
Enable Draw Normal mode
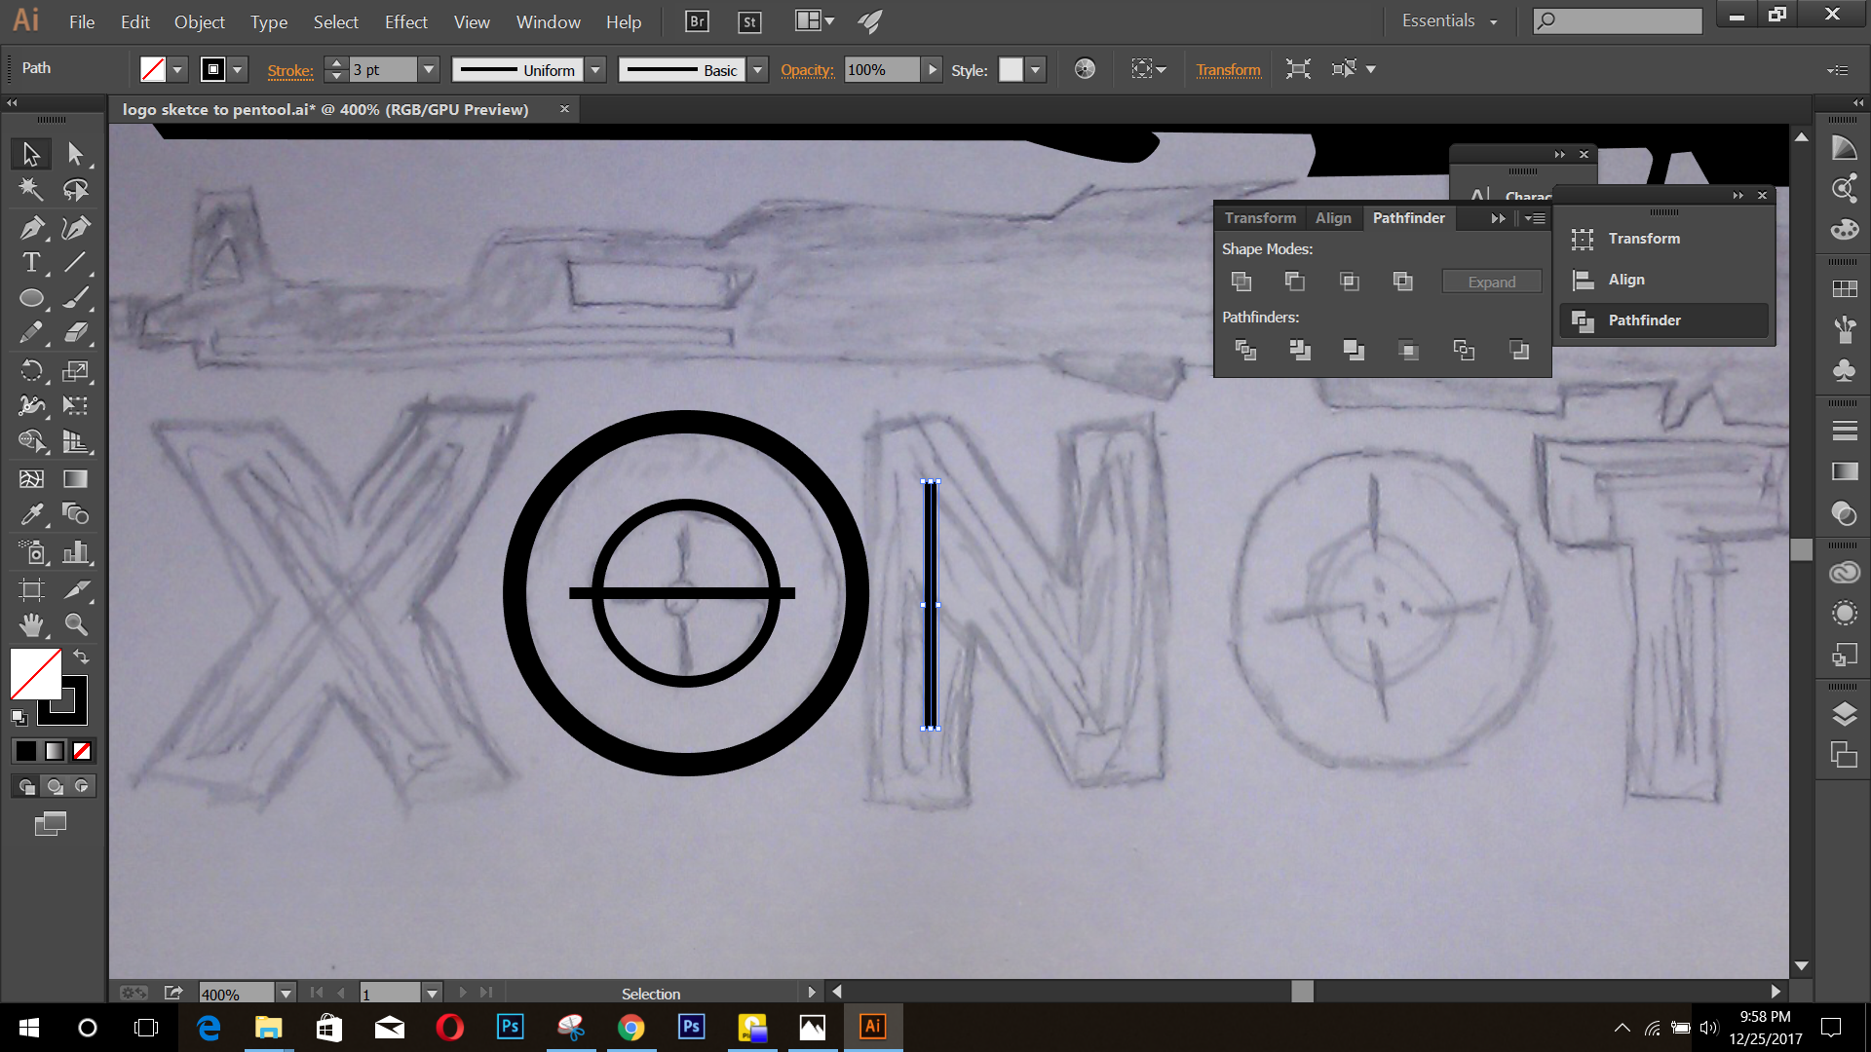coord(27,786)
